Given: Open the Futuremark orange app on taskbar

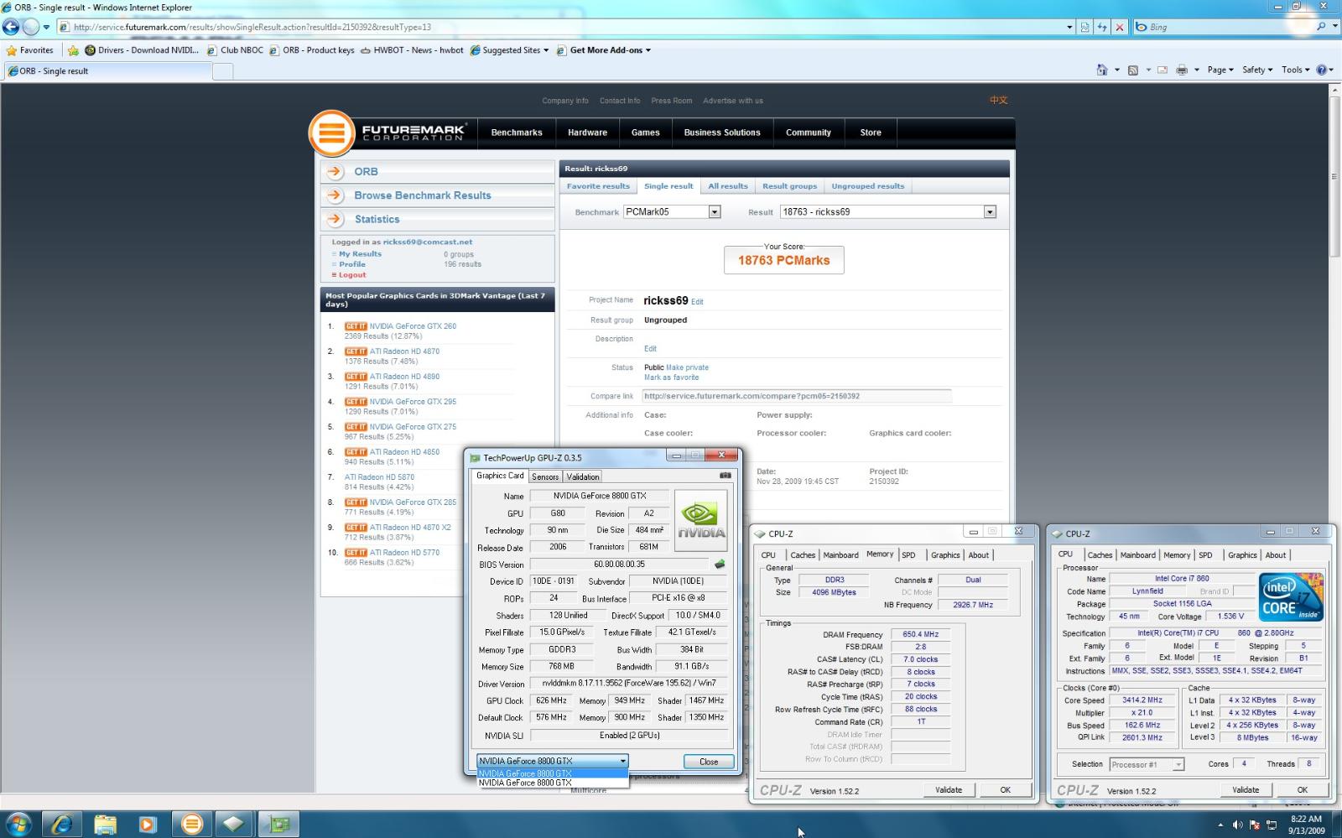Looking at the screenshot, I should (x=192, y=824).
